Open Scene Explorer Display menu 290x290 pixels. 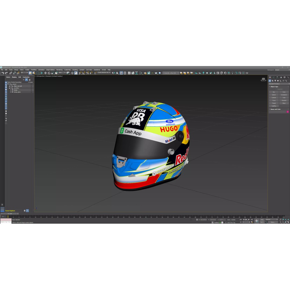(14, 77)
